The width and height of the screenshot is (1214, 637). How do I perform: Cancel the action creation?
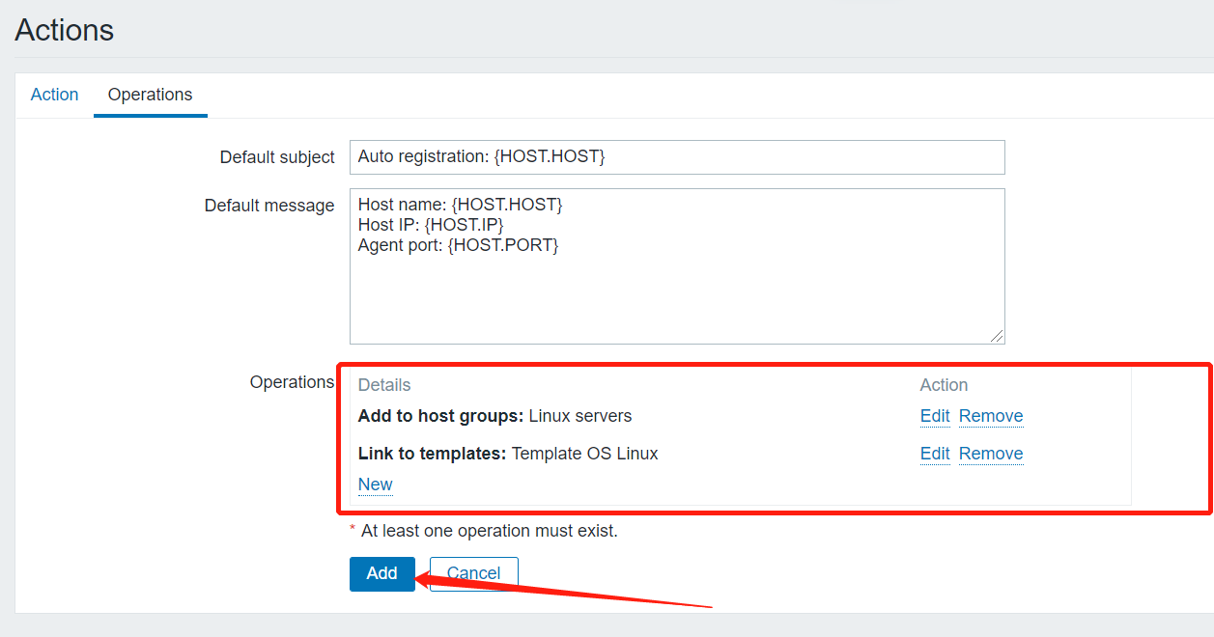click(x=473, y=573)
